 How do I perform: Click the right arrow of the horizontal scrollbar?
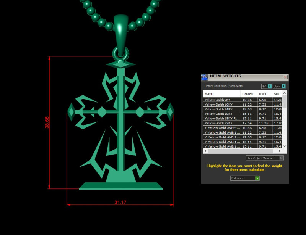click(280, 151)
